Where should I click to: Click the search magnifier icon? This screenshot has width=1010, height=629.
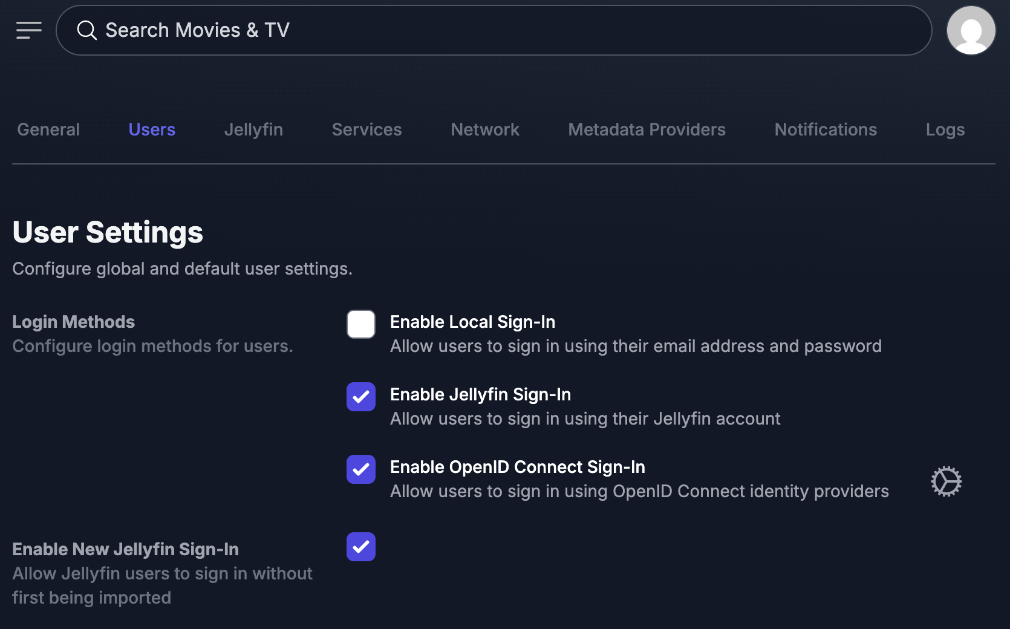86,30
